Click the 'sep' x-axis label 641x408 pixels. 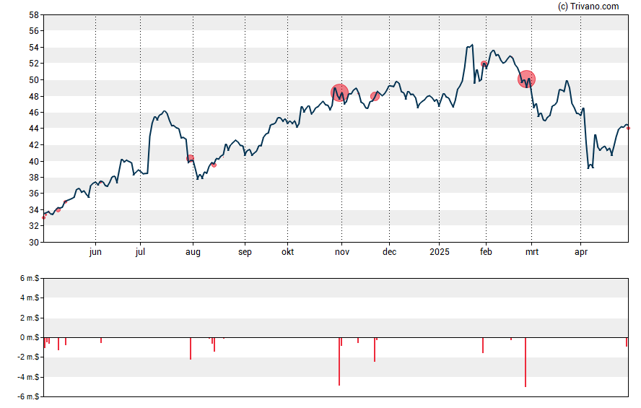(245, 252)
